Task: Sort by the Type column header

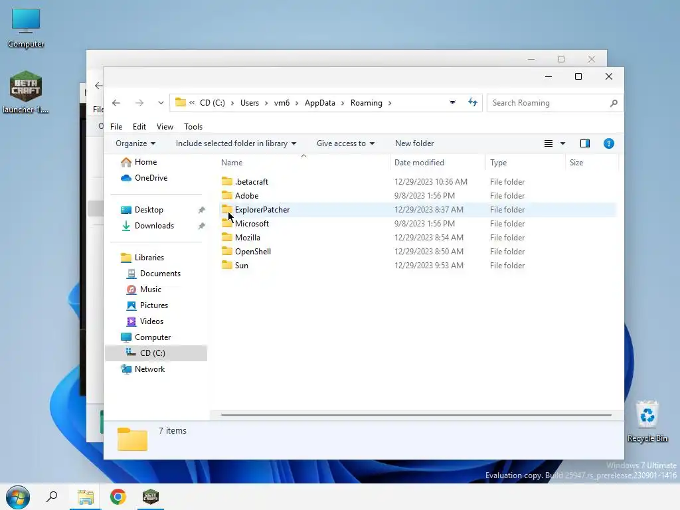Action: pyautogui.click(x=525, y=163)
